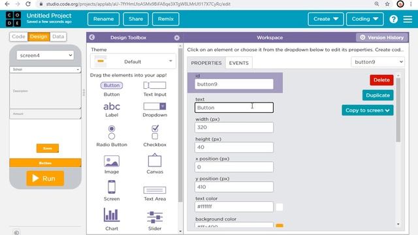Viewport: 418px width, 235px height.
Task: Click the Code.org logo
Action: [13, 19]
